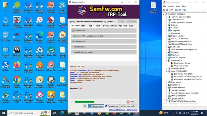The image size is (207, 116).
Task: Select the BlackBerry Desktop shortcut
Action: pyautogui.click(x=17, y=52)
